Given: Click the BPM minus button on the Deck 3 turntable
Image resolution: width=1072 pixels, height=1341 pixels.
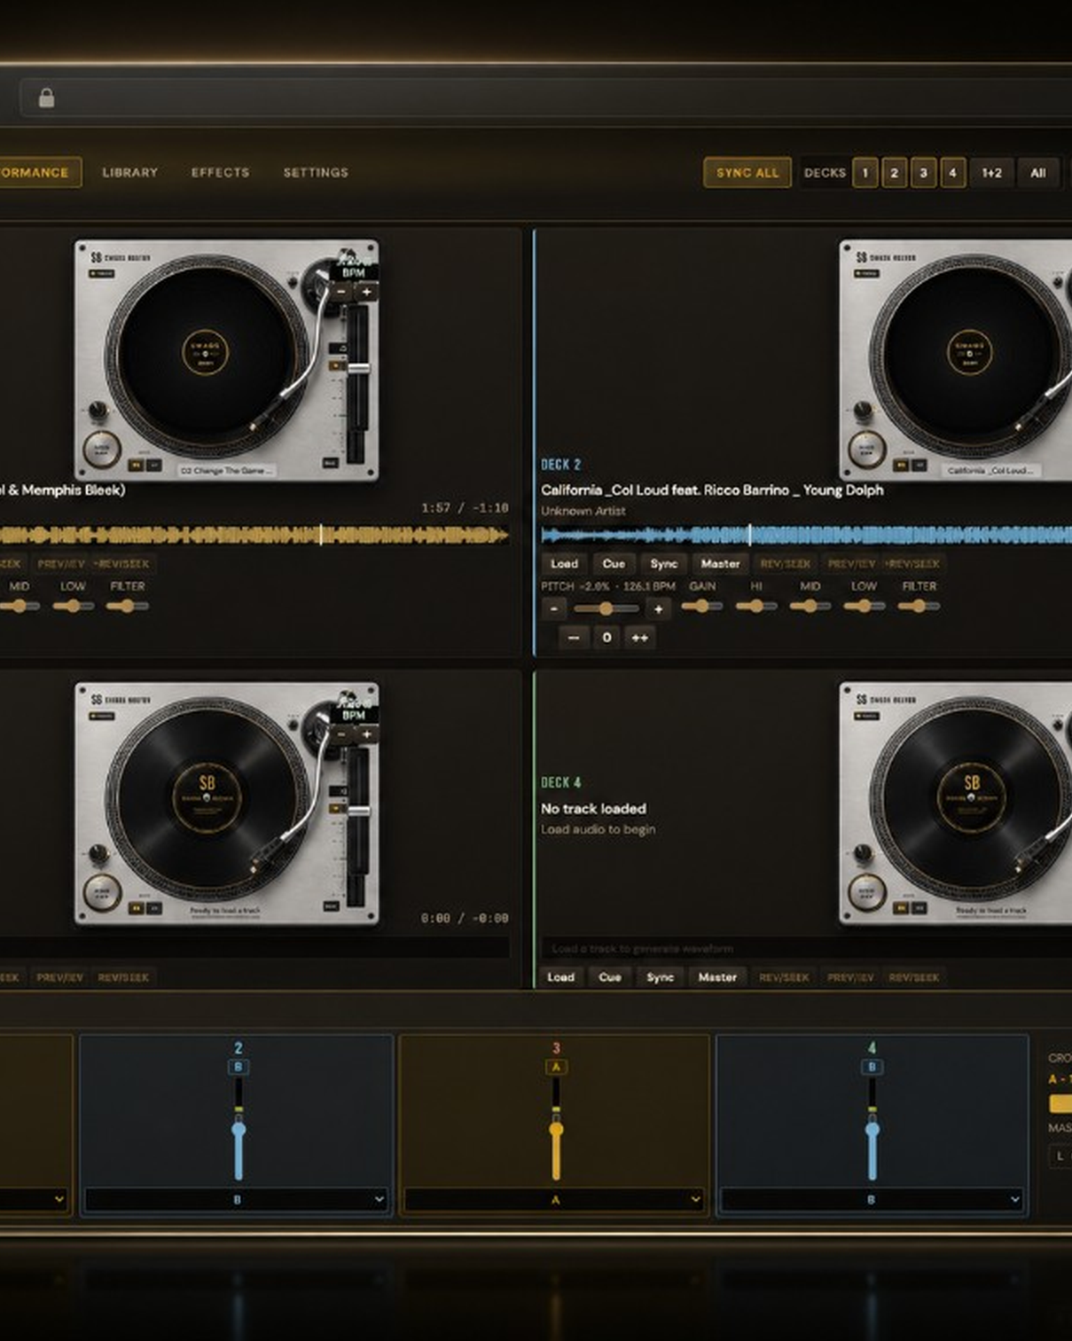Looking at the screenshot, I should coord(341,734).
